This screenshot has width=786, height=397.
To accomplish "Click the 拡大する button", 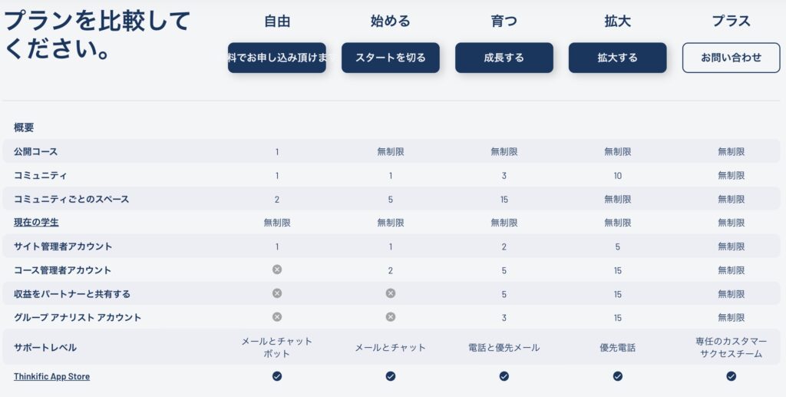I will pos(618,58).
